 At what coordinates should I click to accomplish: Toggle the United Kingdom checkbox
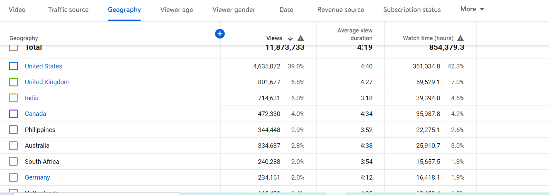click(14, 82)
